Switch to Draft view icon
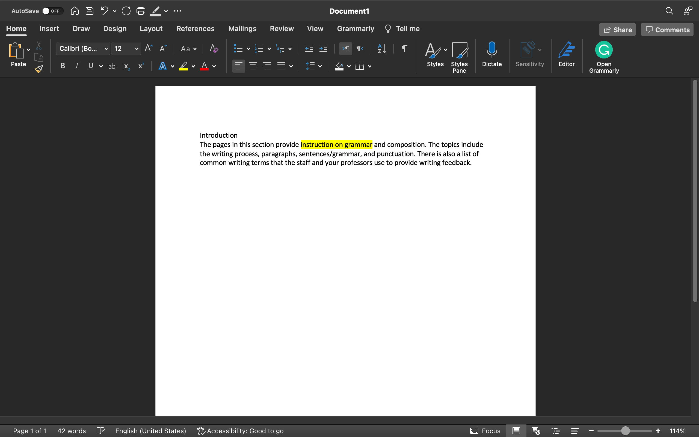The height and width of the screenshot is (437, 699). [x=574, y=431]
